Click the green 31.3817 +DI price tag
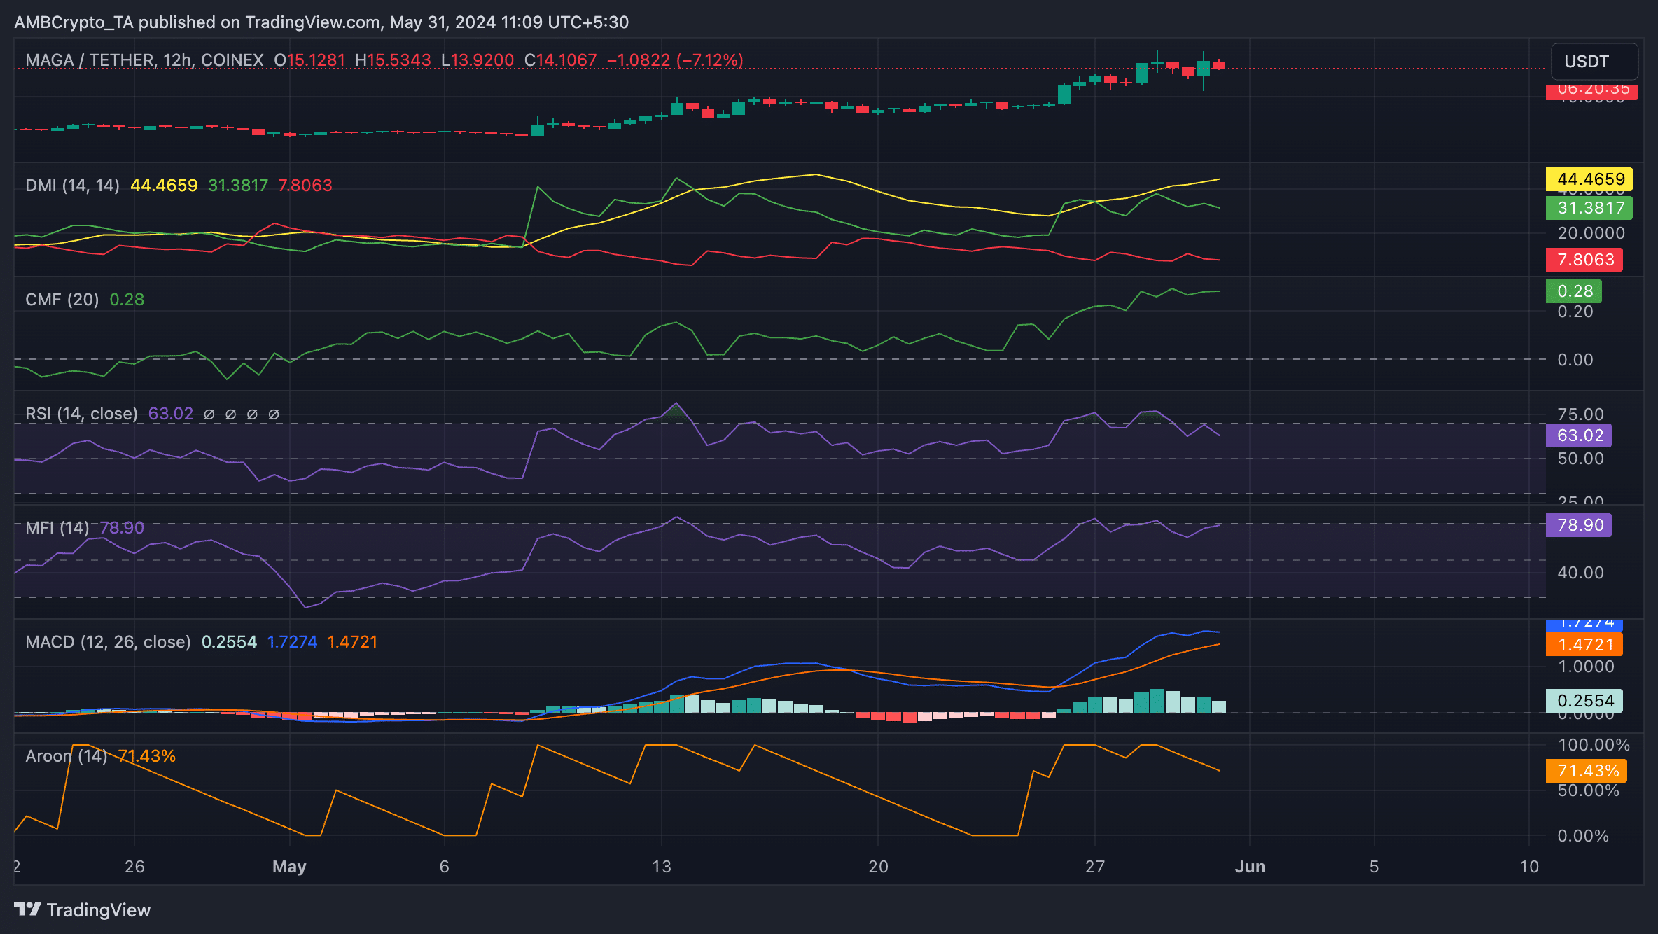Image resolution: width=1658 pixels, height=934 pixels. point(1589,208)
